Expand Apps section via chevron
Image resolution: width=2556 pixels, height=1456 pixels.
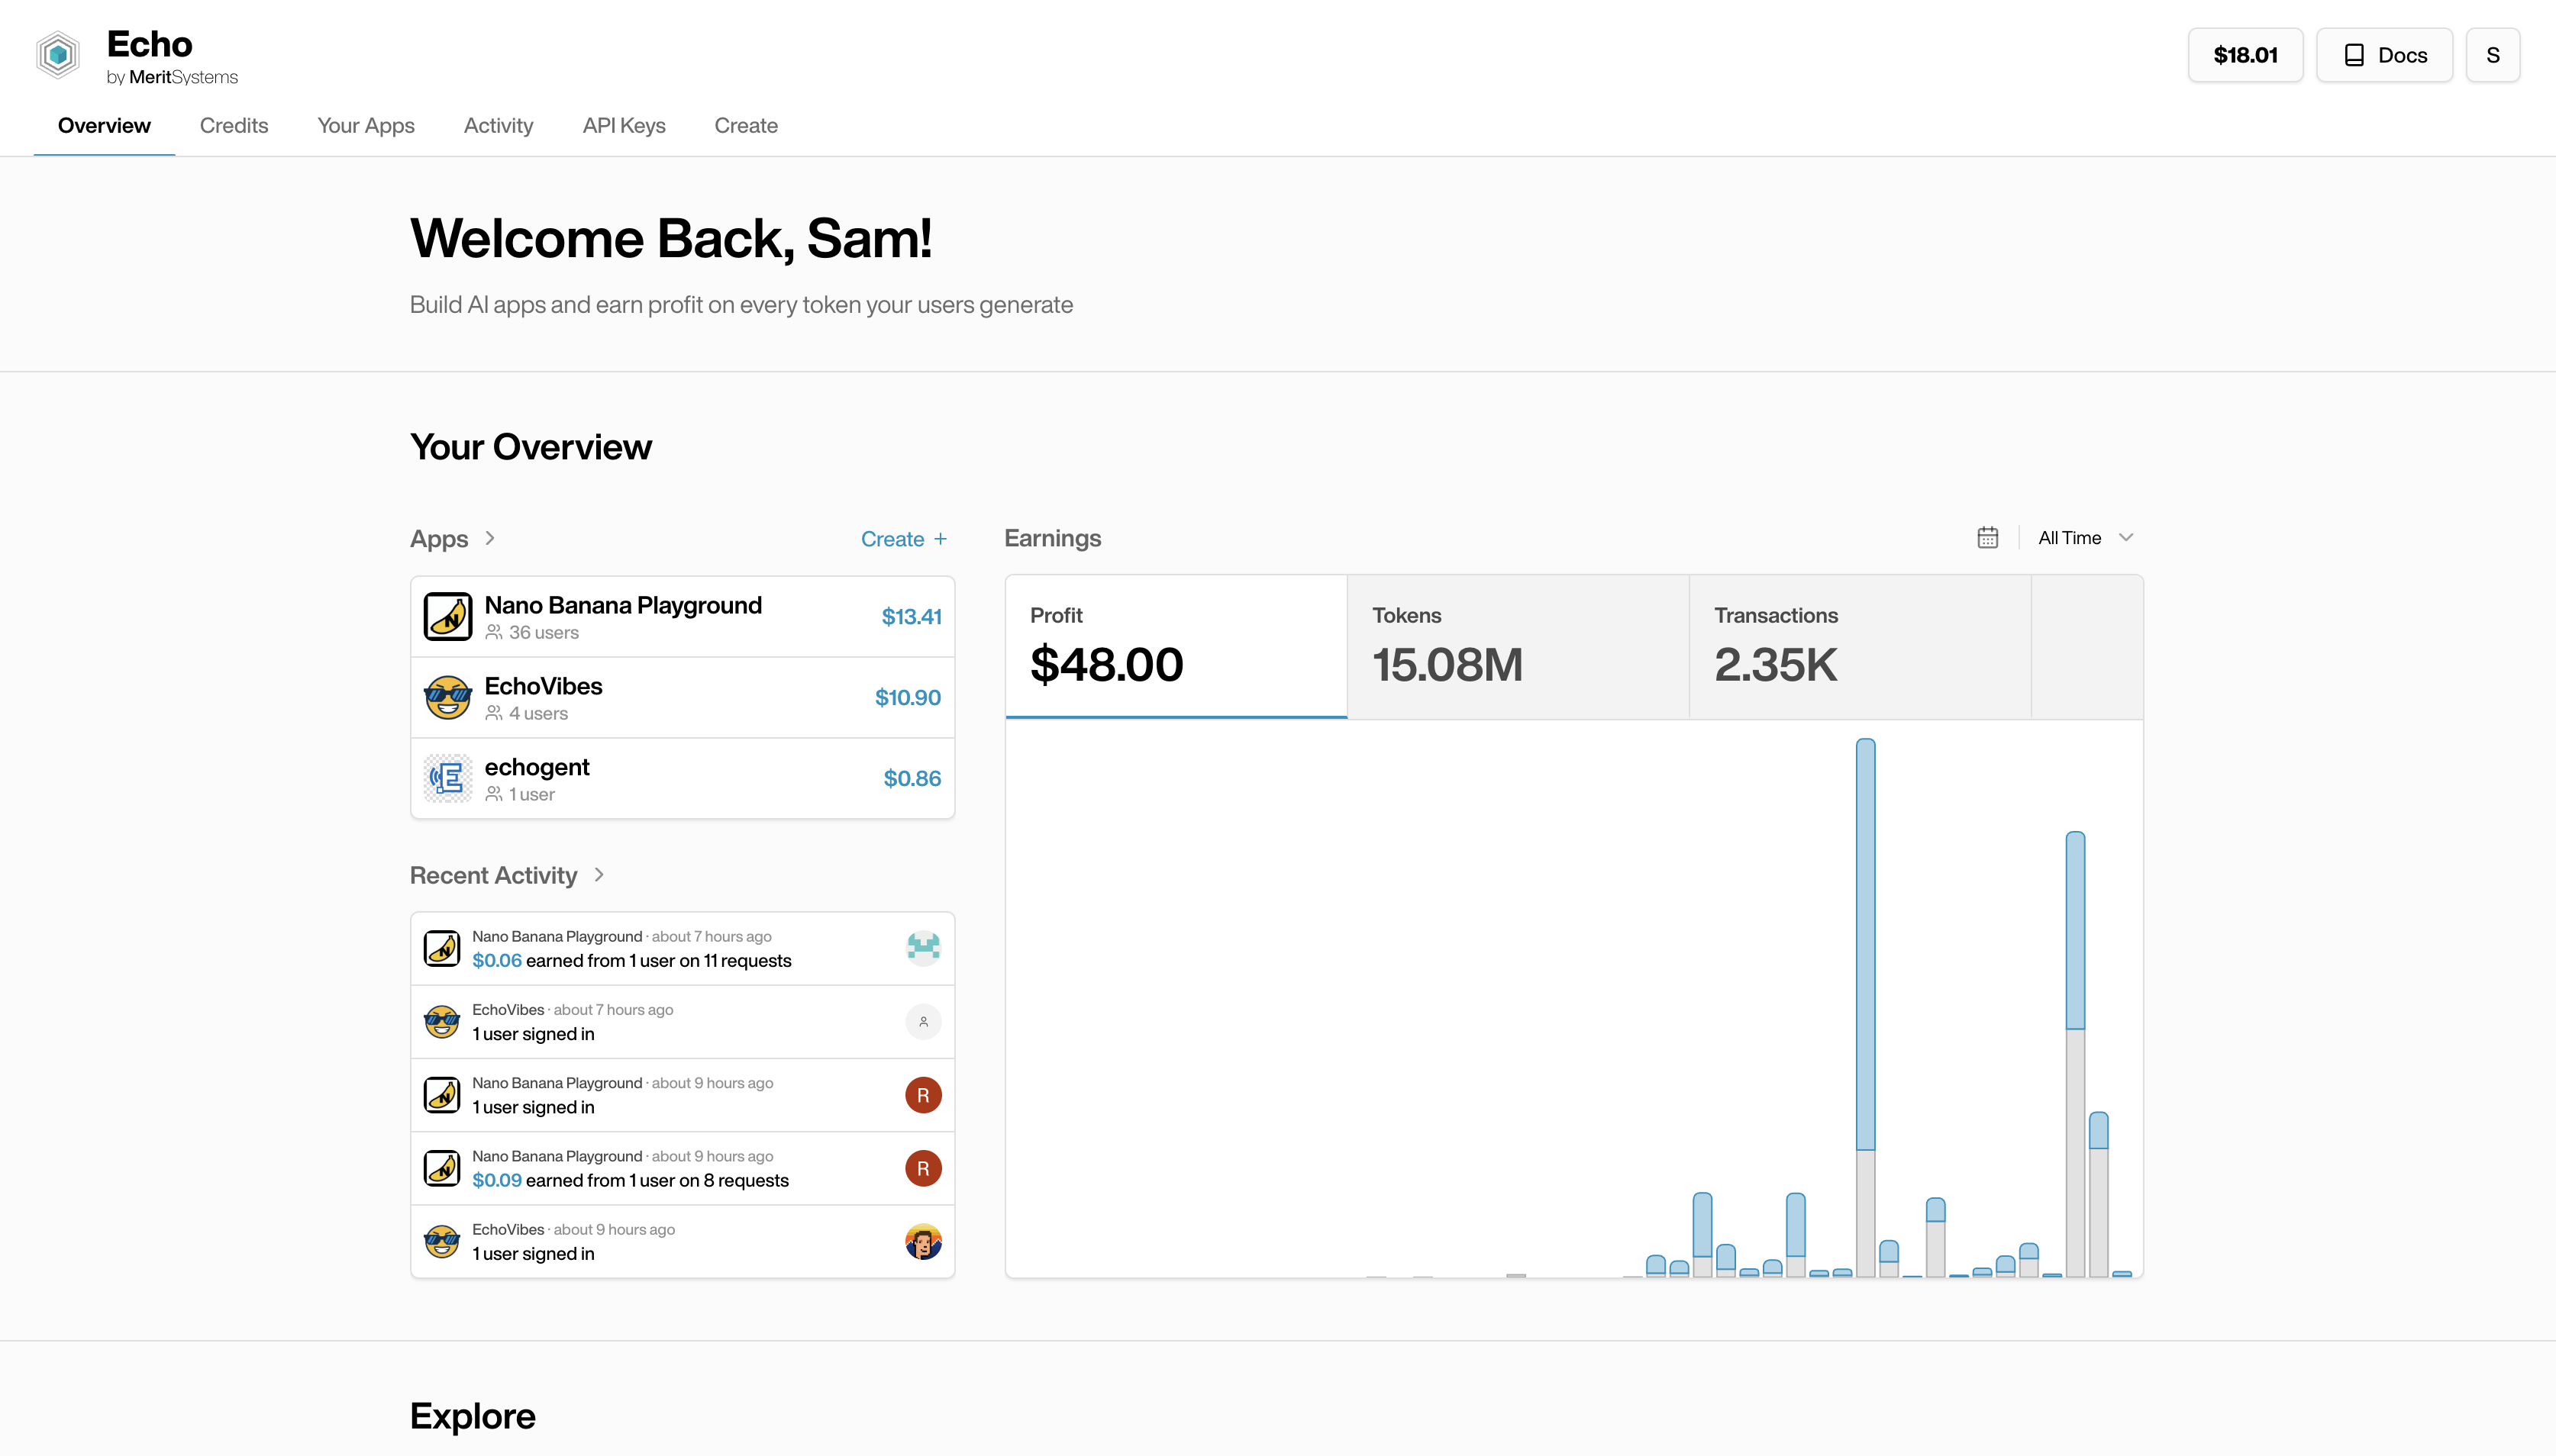490,538
